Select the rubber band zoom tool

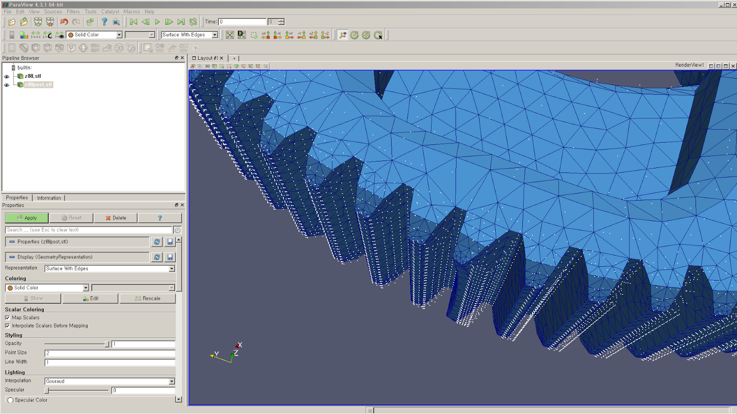tap(255, 34)
